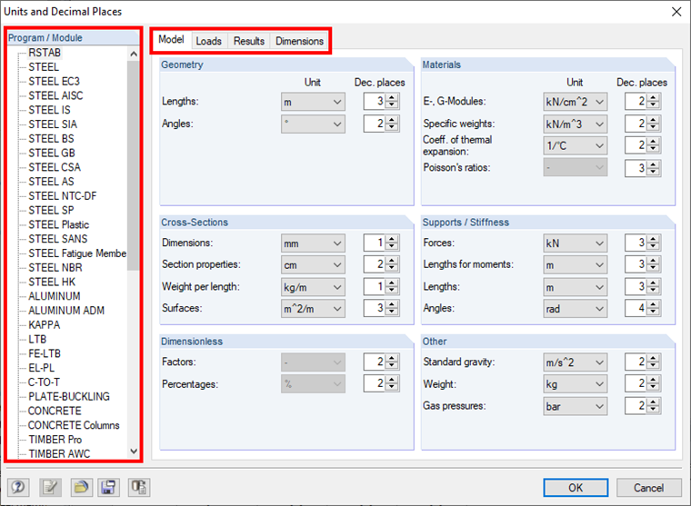Switch to the Loads tab
The image size is (691, 506).
(x=209, y=41)
